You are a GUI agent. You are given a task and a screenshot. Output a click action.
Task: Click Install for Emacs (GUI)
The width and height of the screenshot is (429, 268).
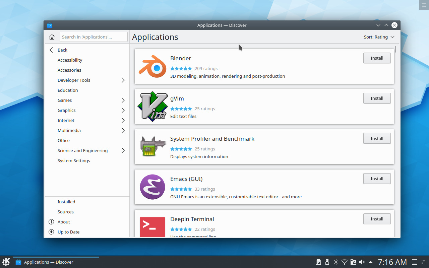pyautogui.click(x=377, y=179)
